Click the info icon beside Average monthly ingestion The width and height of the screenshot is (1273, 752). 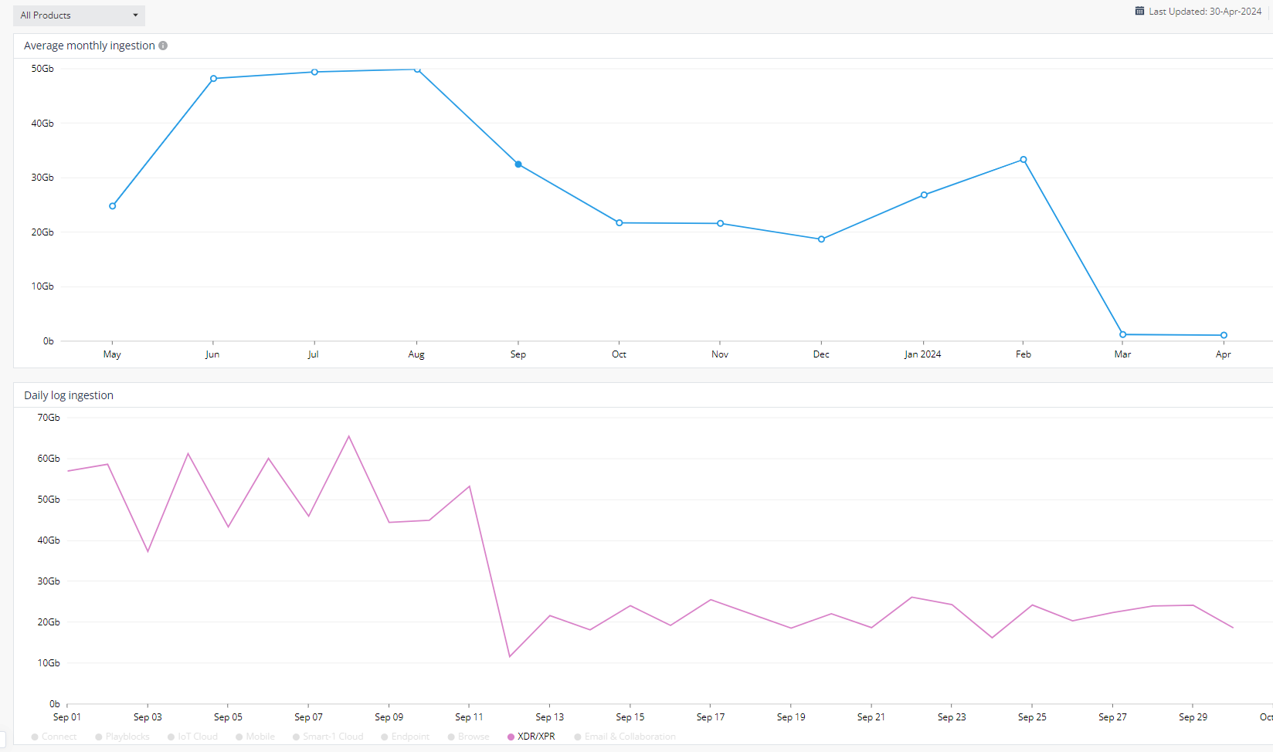pyautogui.click(x=163, y=46)
